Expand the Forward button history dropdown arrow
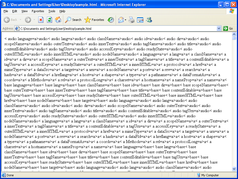This screenshot has height=179, width=238. [34, 20]
